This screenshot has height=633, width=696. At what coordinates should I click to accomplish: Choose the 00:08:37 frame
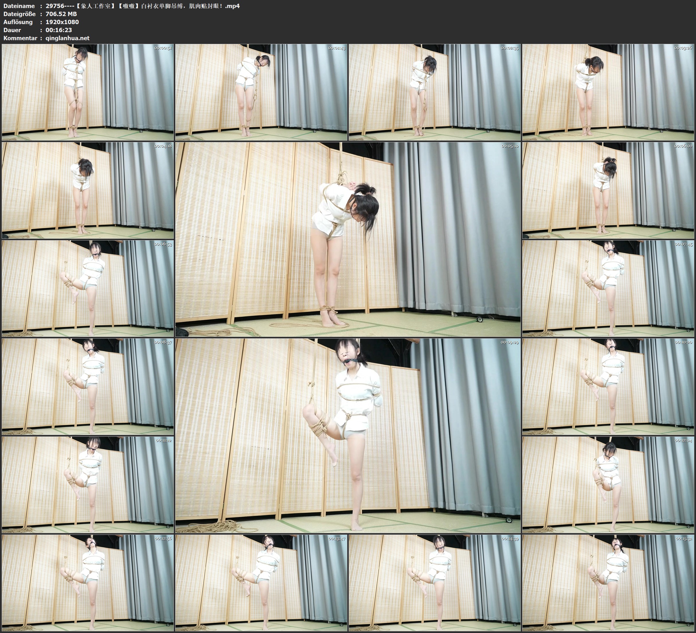pos(88,386)
